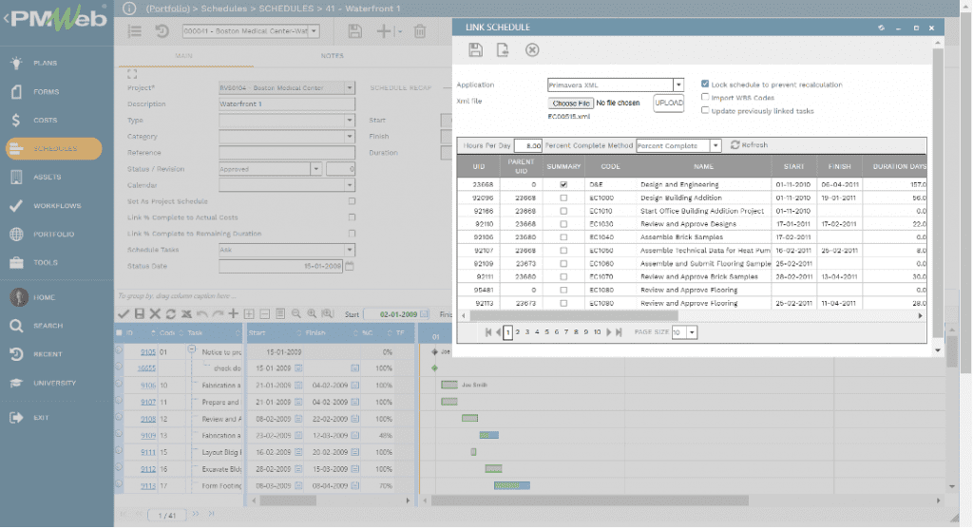Screen dimensions: 973x528
Task: Open the Status / Revision dropdown
Action: click(315, 169)
